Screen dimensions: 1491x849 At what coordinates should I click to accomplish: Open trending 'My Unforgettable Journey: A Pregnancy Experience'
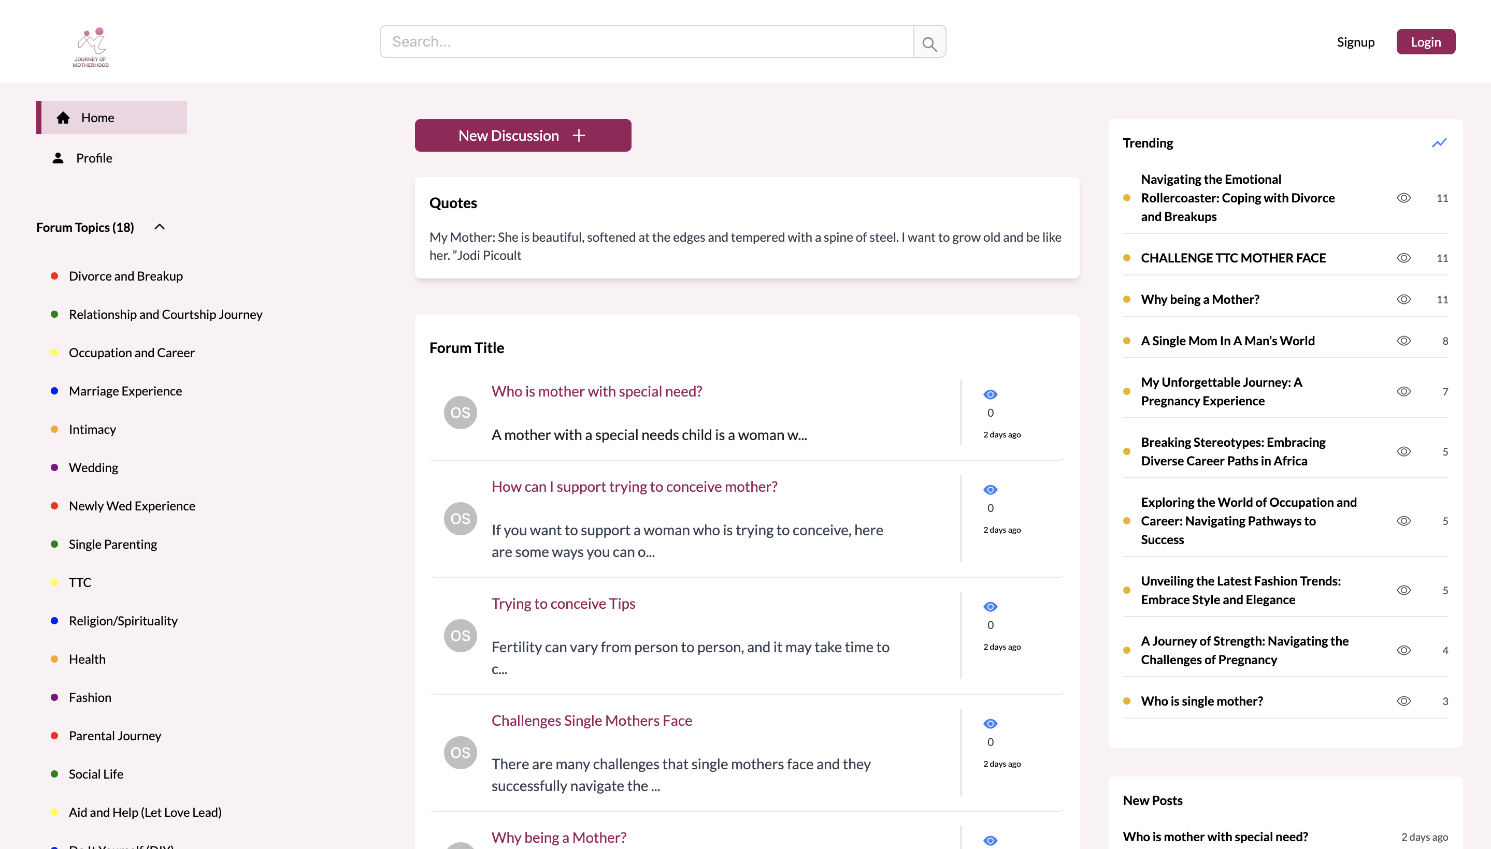1221,391
